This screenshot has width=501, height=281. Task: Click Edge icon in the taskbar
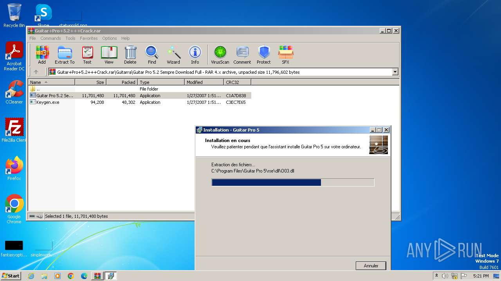(x=84, y=276)
